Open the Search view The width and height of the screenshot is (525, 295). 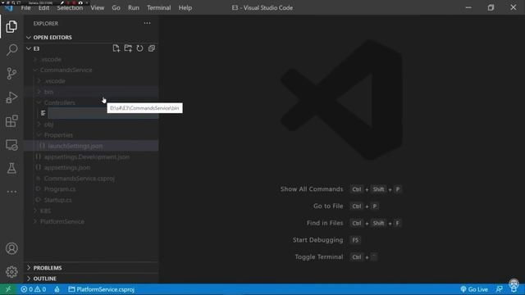[11, 50]
